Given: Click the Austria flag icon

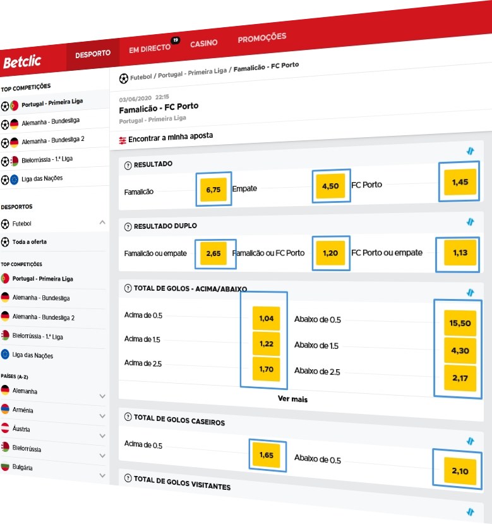Looking at the screenshot, I should pos(5,427).
